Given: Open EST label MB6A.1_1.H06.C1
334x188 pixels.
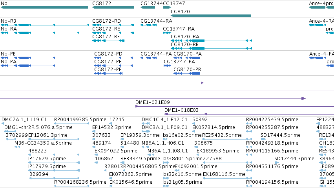Looking at the screenshot, I should coord(163,143).
